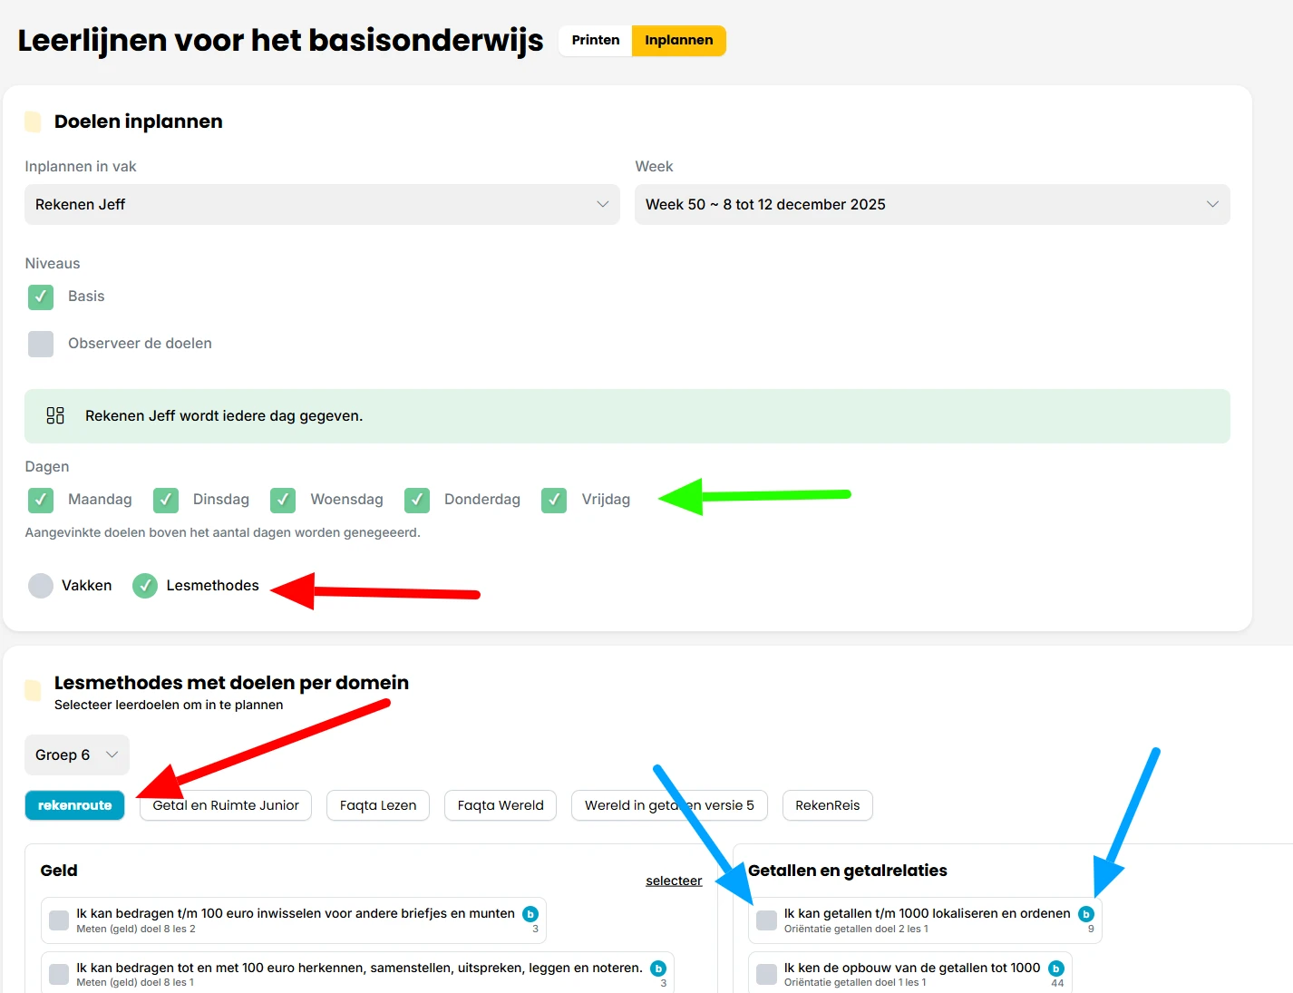1293x993 pixels.
Task: Click the b badge on "Ik ken de opbouw van de getallen tot 1000"
Action: (1057, 968)
